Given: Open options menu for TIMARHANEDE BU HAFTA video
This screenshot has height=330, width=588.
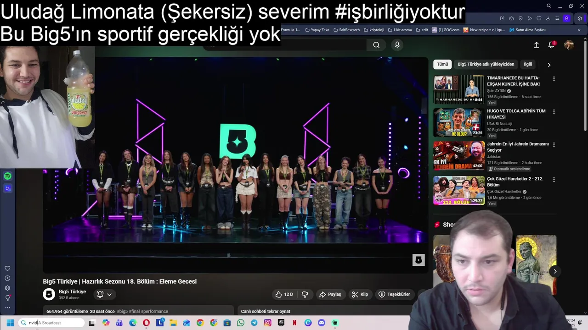Looking at the screenshot, I should pos(554,79).
